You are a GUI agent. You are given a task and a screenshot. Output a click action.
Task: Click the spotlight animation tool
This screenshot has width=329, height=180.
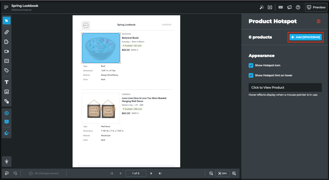6,133
